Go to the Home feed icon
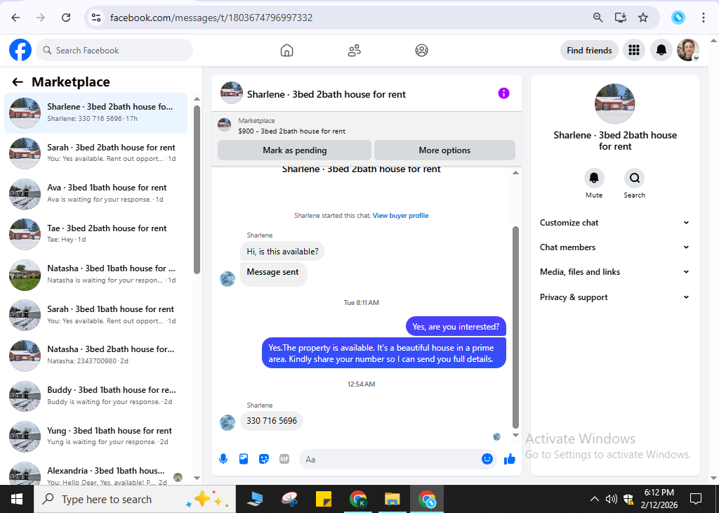The image size is (719, 513). [x=286, y=50]
